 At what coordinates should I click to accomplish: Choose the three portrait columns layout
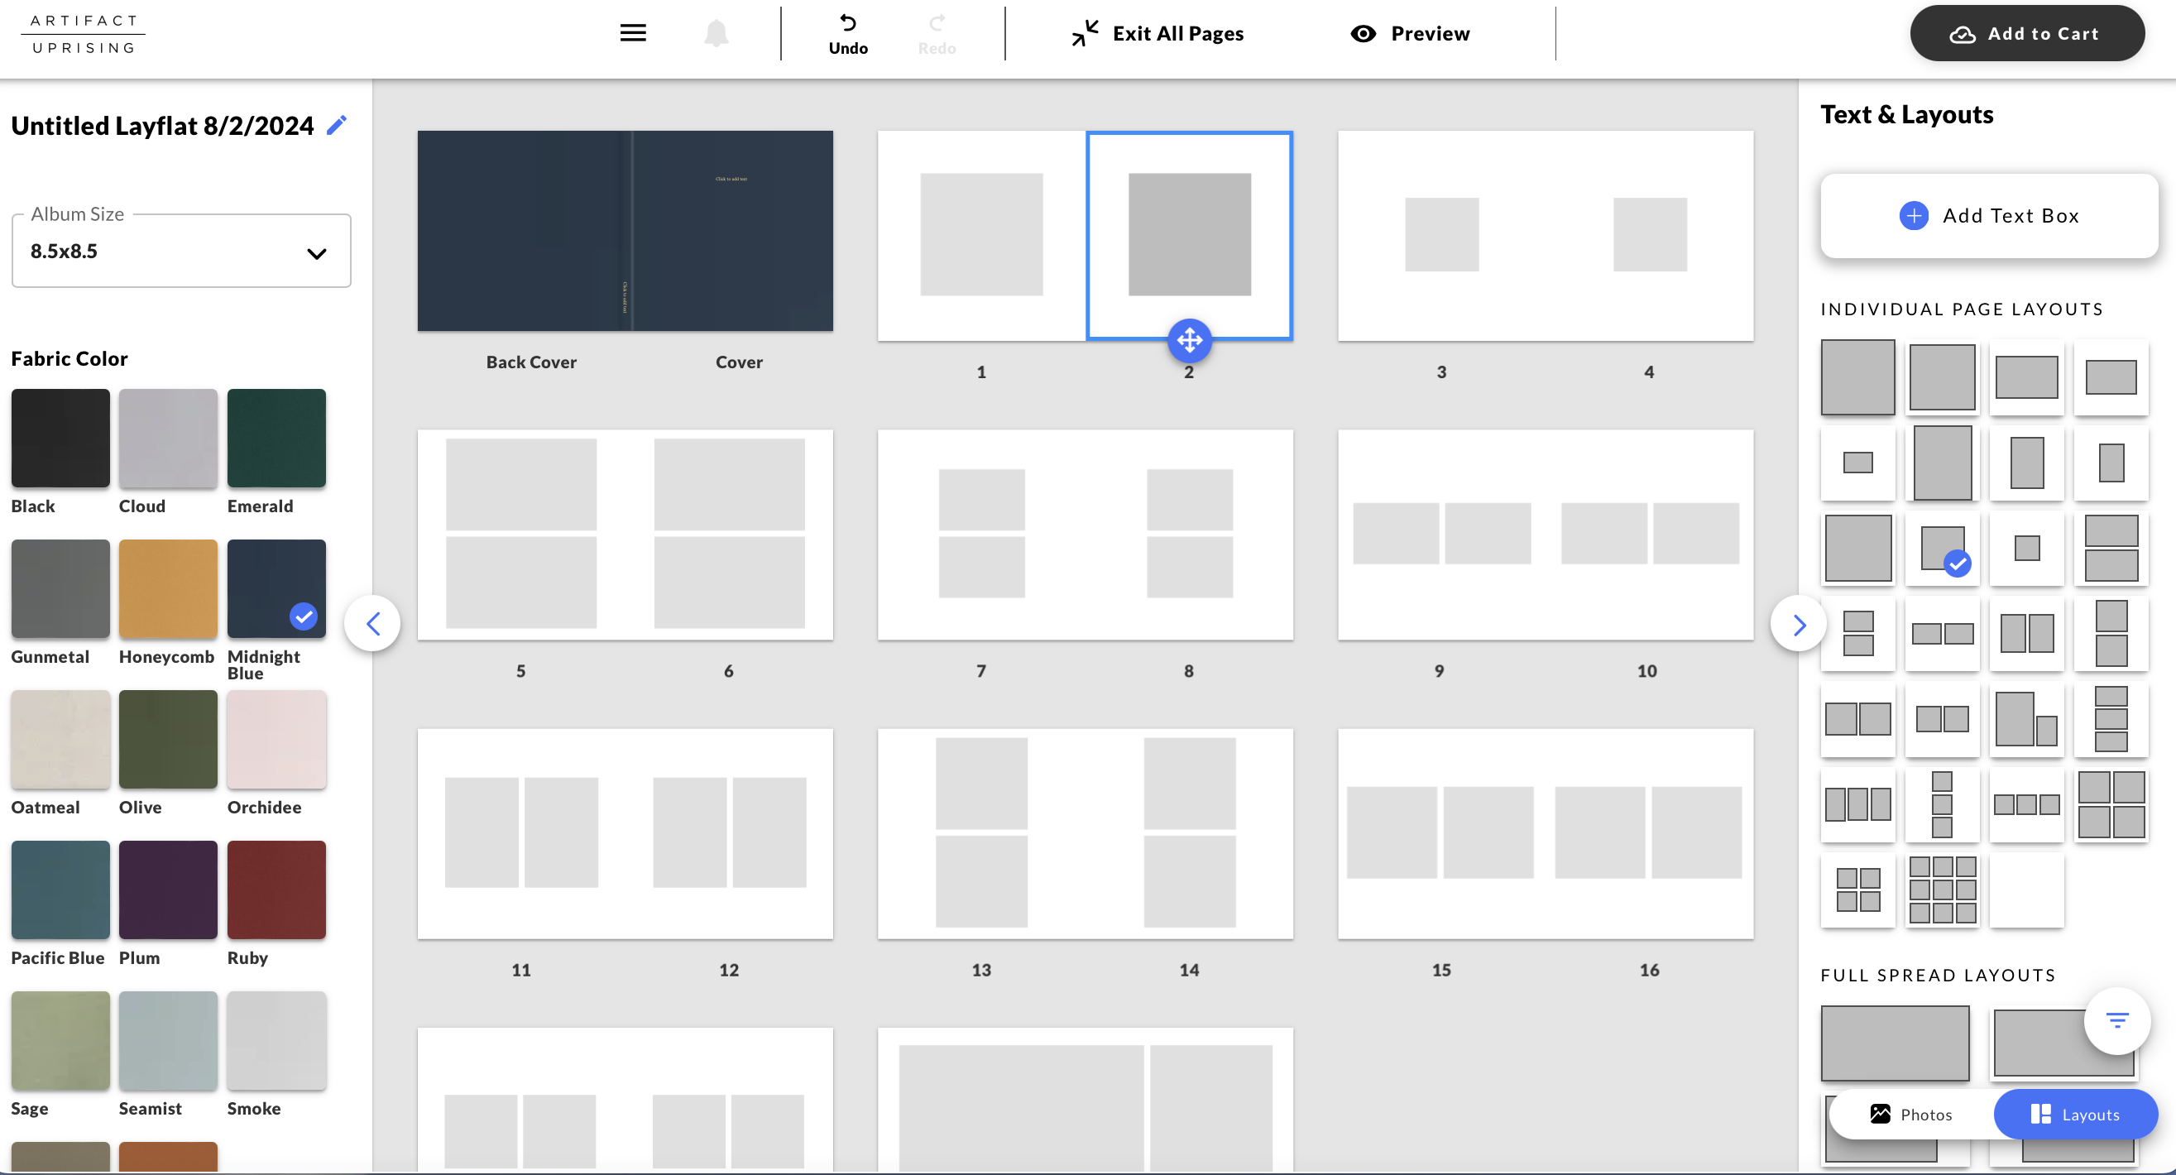click(1857, 804)
